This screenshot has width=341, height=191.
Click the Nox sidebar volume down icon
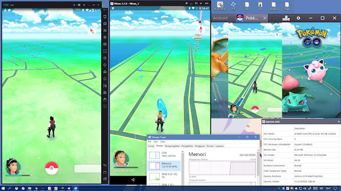point(105,65)
